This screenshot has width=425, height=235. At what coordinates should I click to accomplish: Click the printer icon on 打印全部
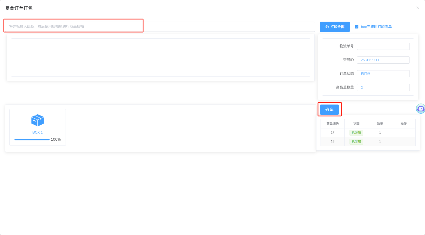pyautogui.click(x=327, y=27)
